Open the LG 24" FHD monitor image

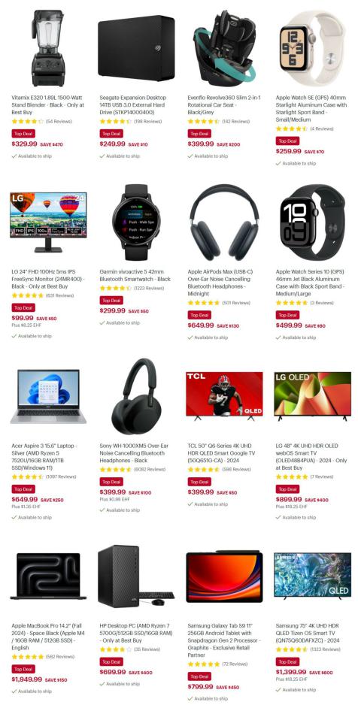coord(48,222)
